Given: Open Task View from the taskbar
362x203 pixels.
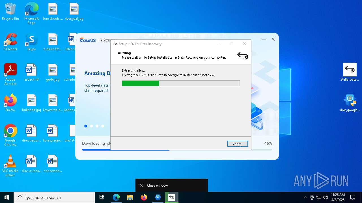Looking at the screenshot, I should click(x=102, y=197).
